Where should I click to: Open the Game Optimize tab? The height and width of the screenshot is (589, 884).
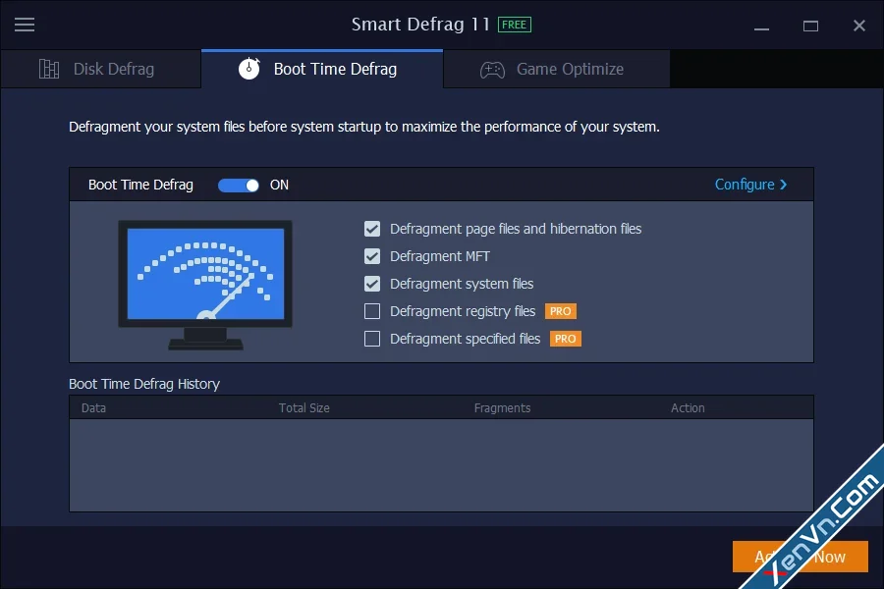(557, 69)
